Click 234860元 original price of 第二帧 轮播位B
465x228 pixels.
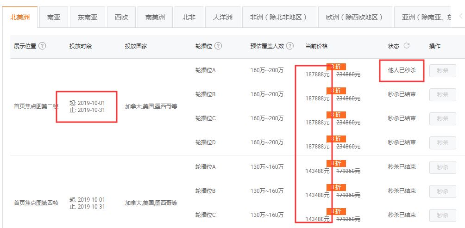point(348,99)
